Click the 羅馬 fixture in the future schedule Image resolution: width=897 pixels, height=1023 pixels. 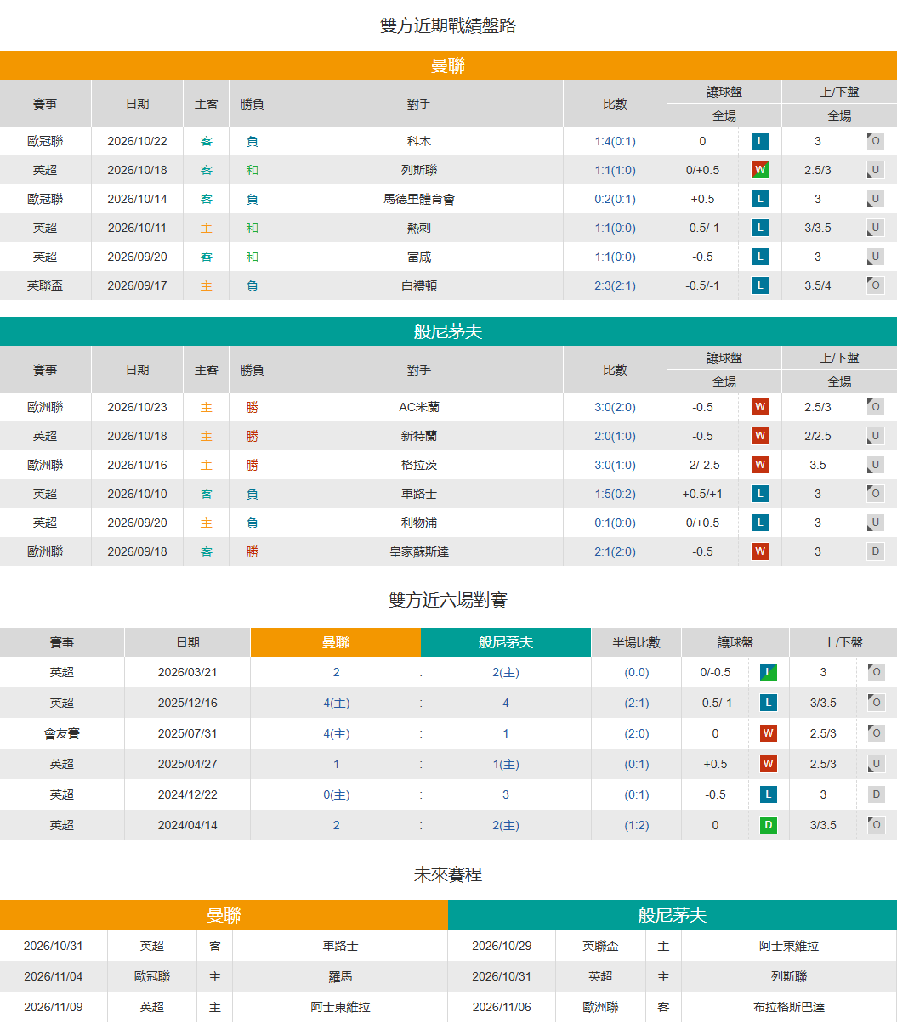tap(340, 976)
